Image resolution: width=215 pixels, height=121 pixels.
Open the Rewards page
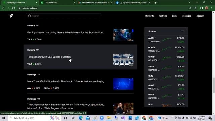coord(149,16)
